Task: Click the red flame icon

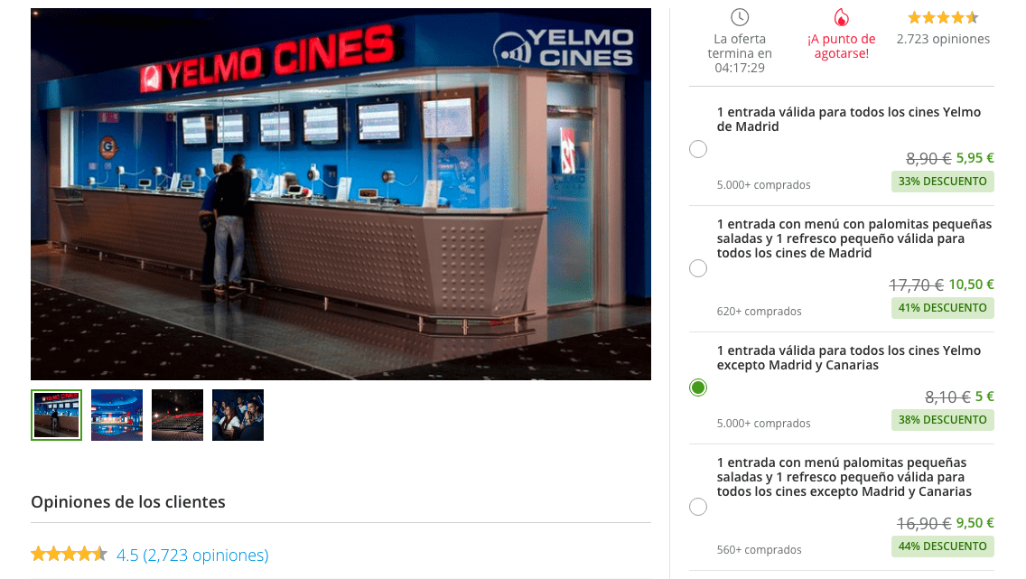Action: [x=842, y=17]
